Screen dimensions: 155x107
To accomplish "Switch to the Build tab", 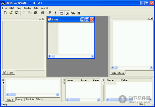I will tap(10, 99).
